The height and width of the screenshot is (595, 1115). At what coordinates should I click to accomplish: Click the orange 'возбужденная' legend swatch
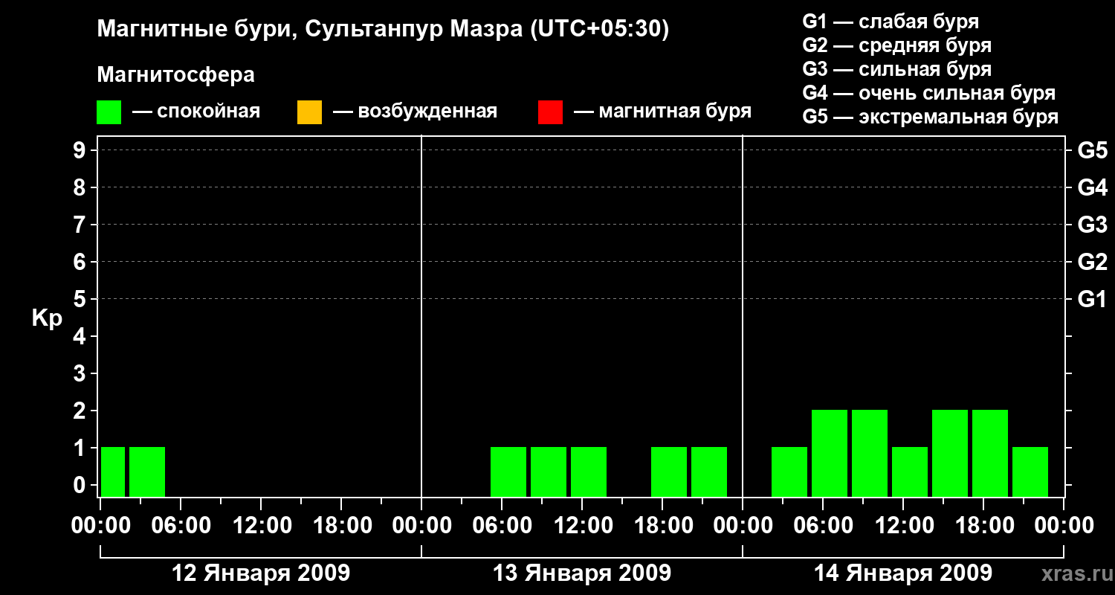(309, 112)
